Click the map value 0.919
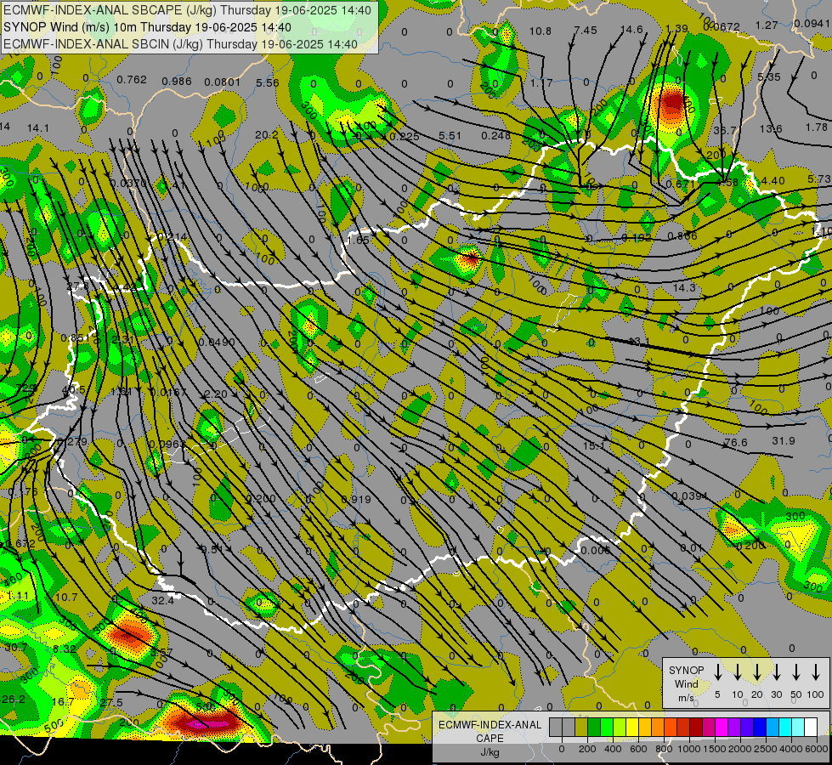 coord(356,500)
